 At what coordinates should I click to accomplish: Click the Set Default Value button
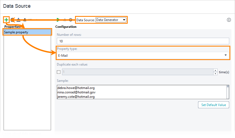coord(213,105)
